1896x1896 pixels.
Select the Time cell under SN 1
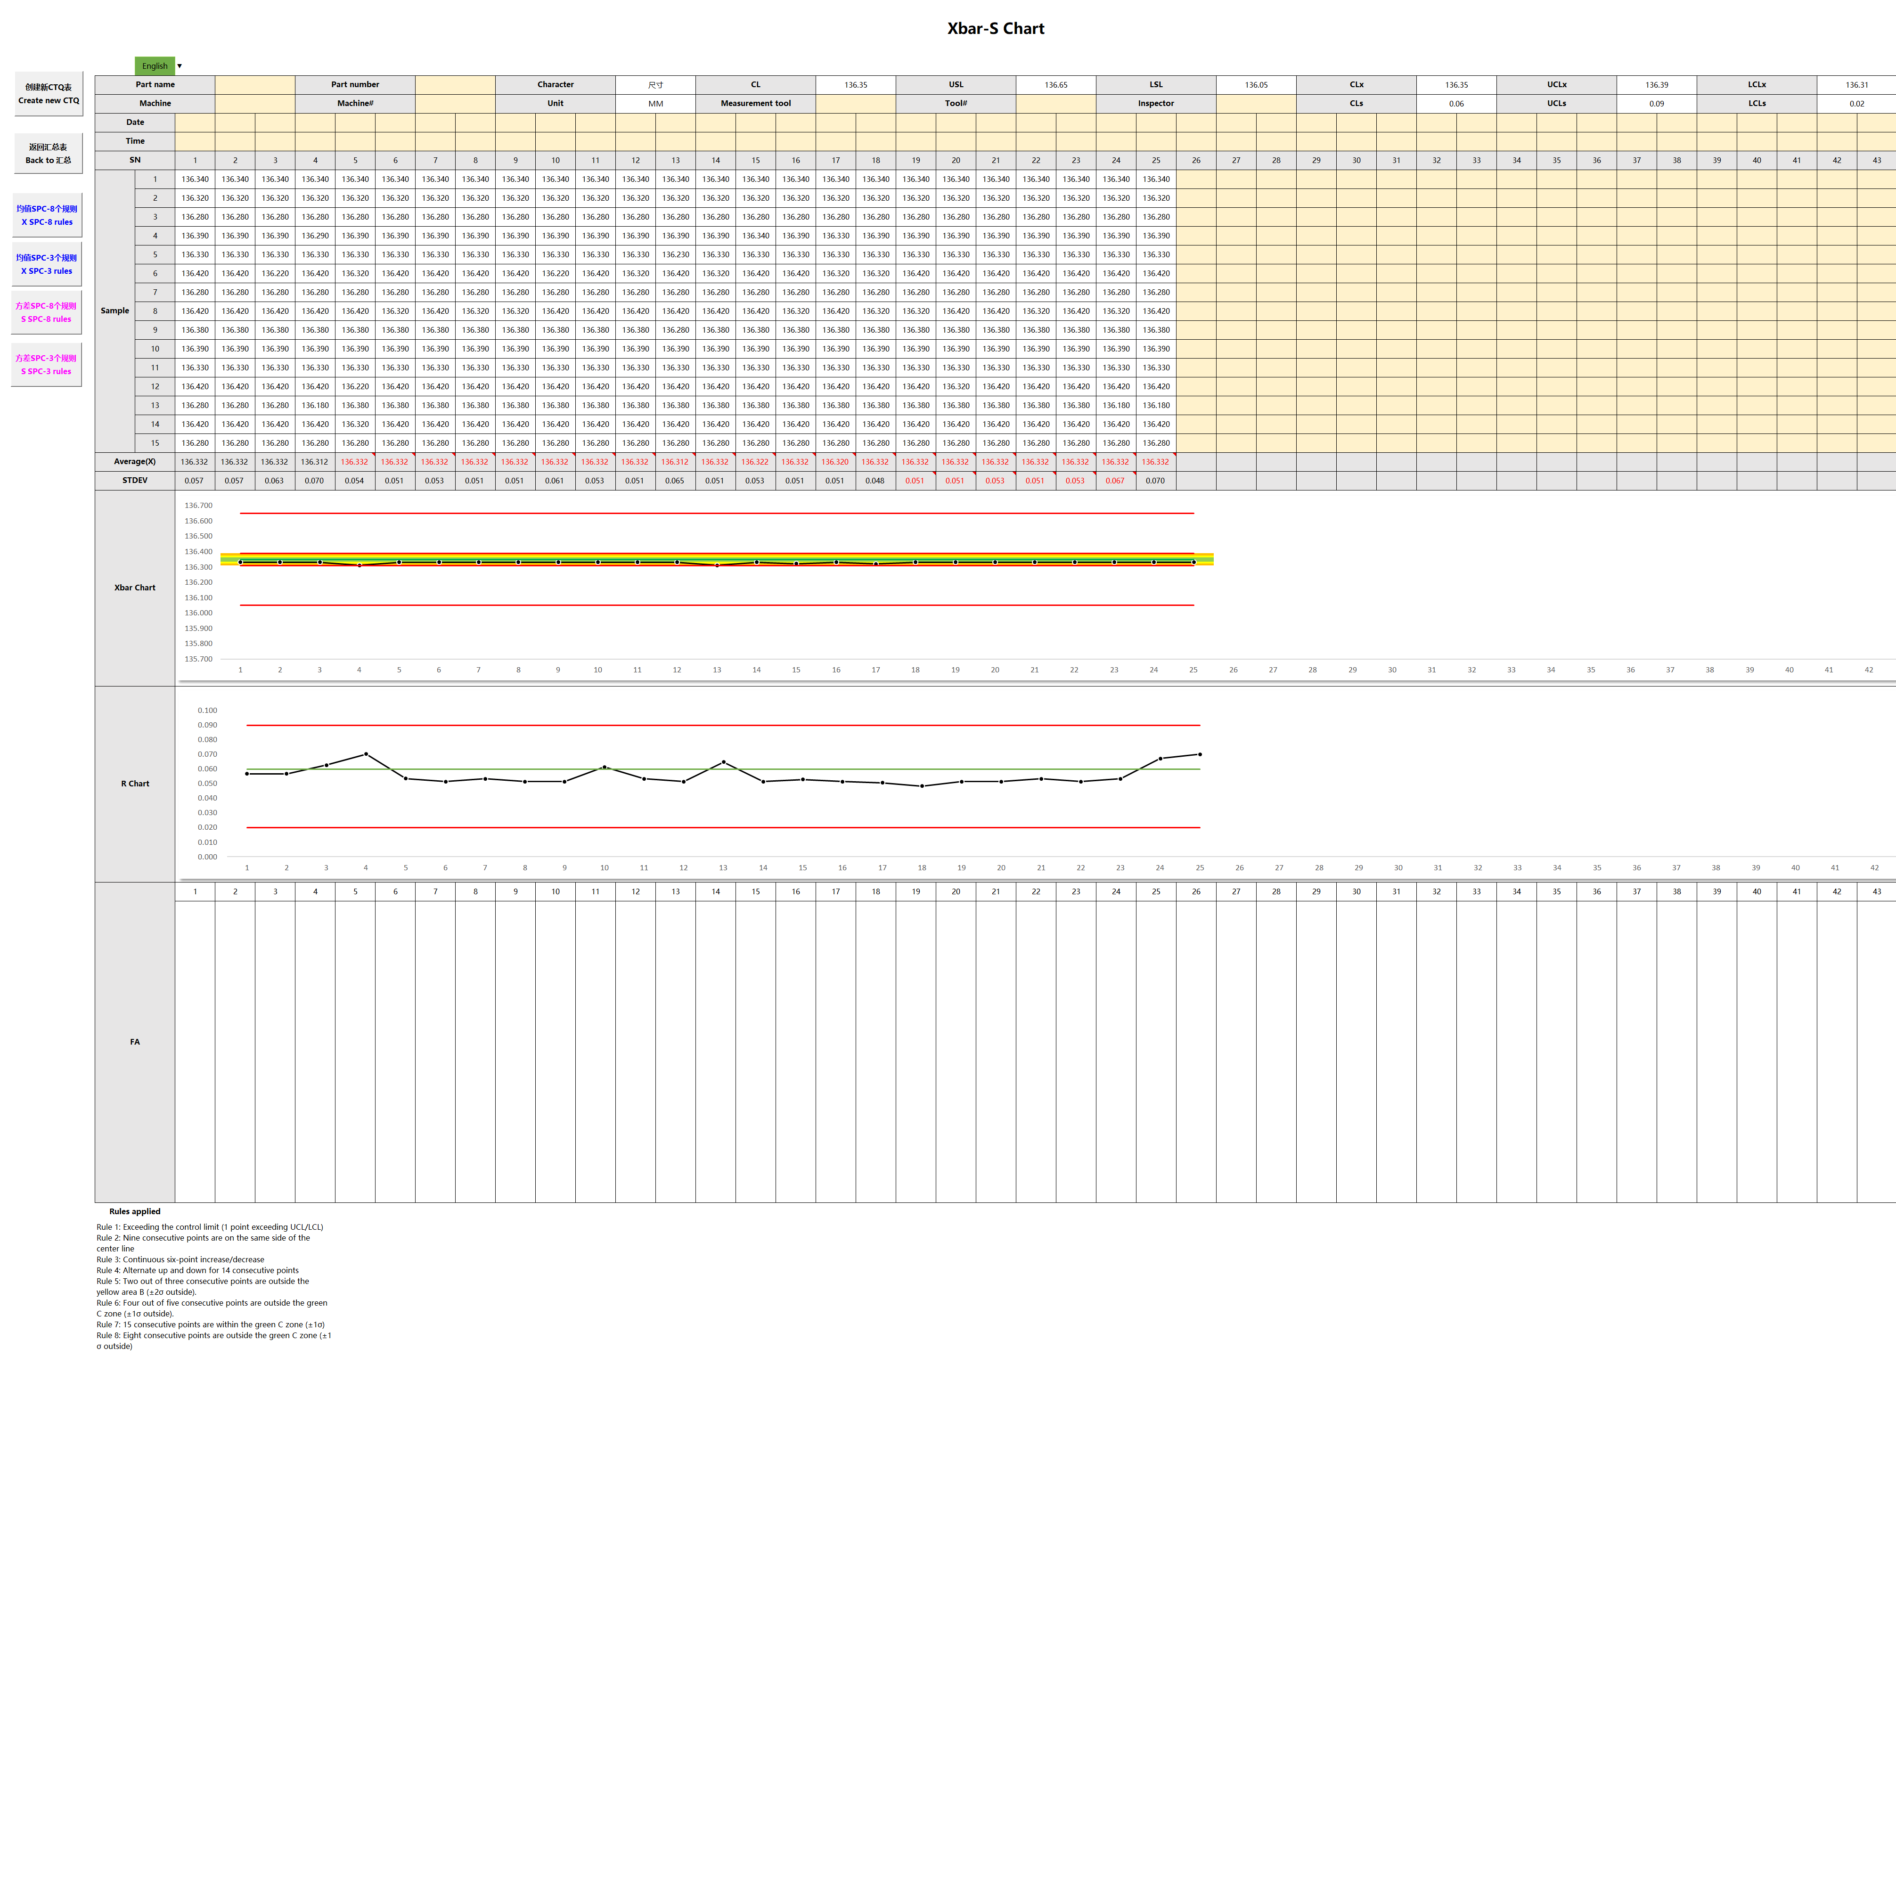pos(195,141)
